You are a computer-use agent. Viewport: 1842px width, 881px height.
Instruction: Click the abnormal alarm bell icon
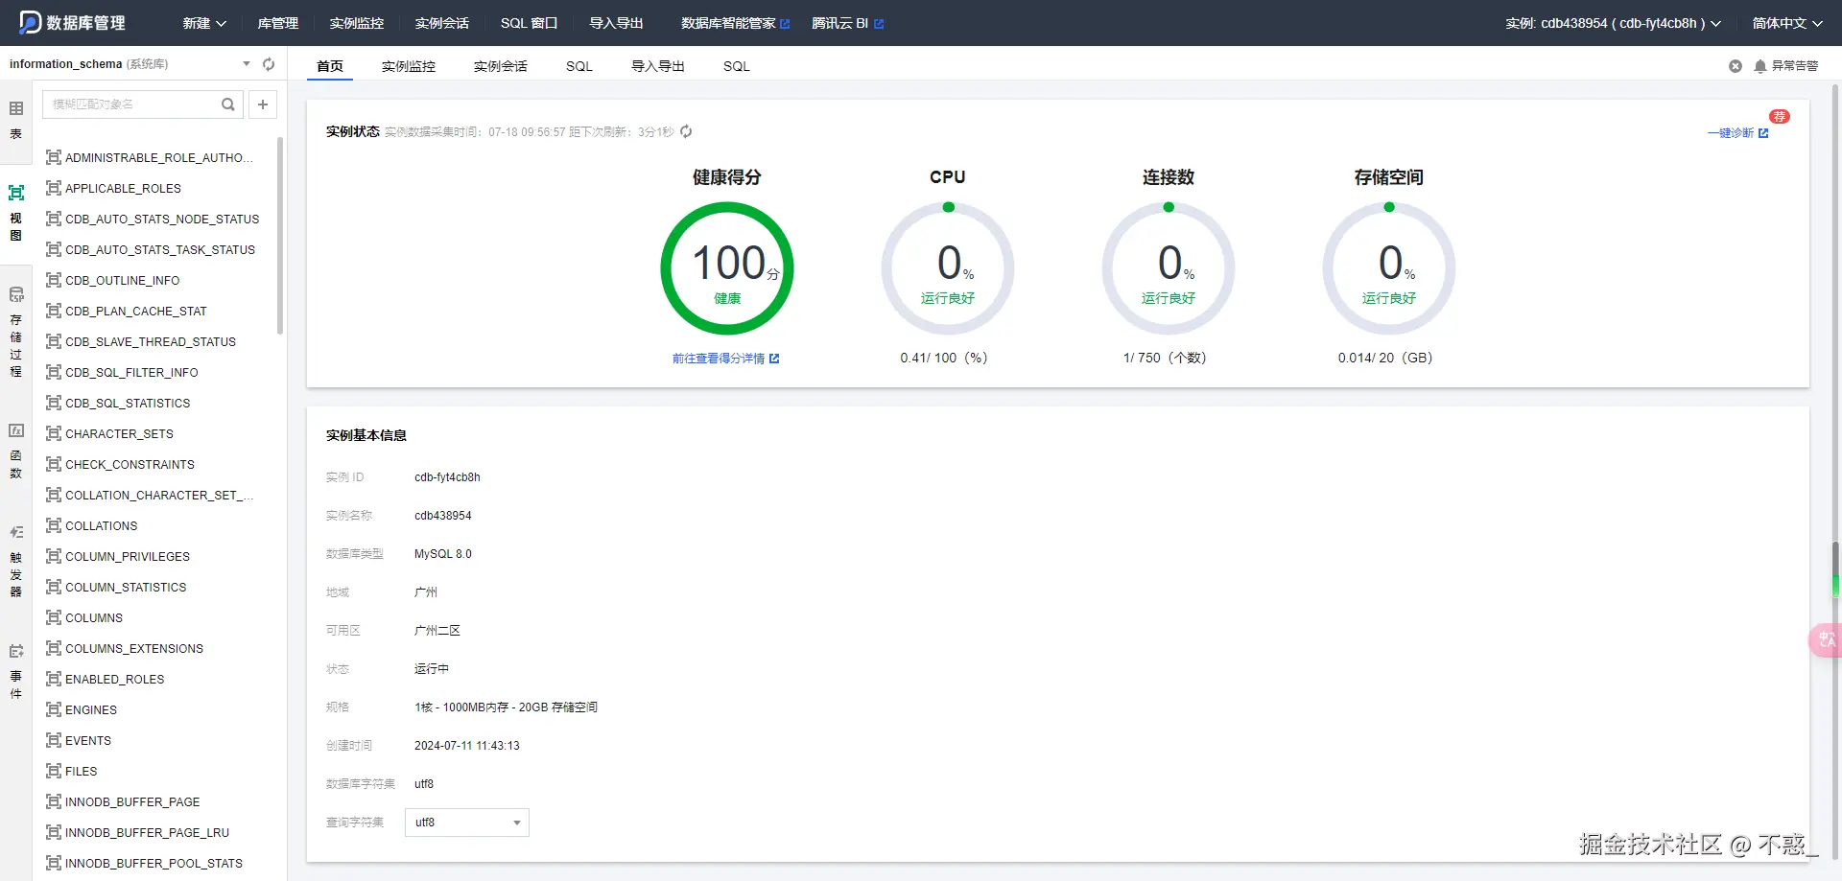1760,66
